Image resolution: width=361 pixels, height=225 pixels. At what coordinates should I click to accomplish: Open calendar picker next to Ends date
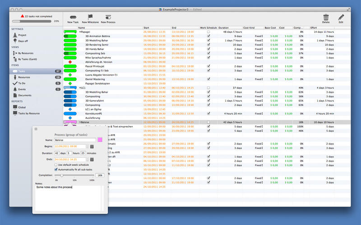92,159
